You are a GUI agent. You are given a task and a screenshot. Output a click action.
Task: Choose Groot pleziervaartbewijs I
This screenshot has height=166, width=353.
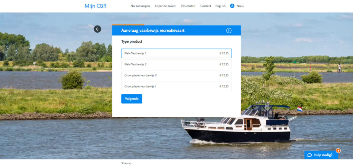coord(176,86)
